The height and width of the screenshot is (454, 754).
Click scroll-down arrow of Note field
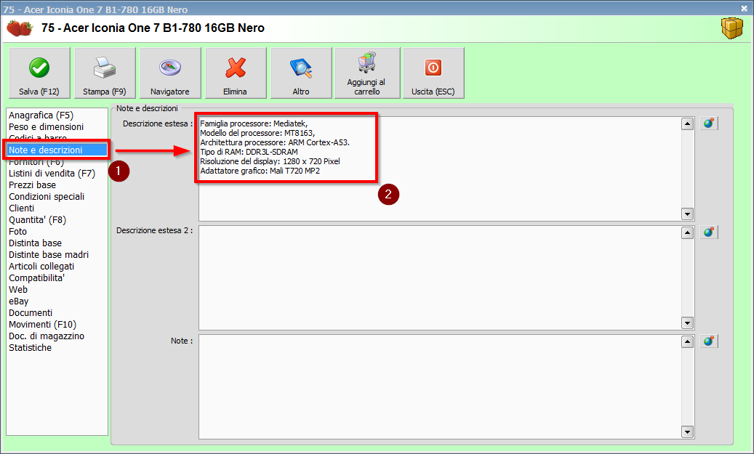coord(687,432)
